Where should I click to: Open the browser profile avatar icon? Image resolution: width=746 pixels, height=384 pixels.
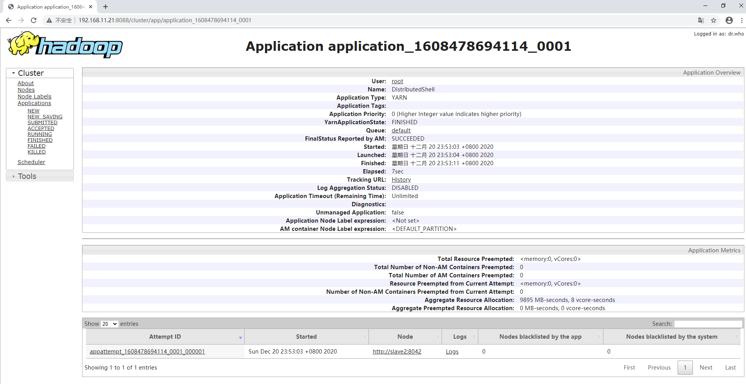729,20
